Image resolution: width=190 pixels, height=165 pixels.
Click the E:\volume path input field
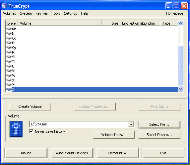coord(79,124)
